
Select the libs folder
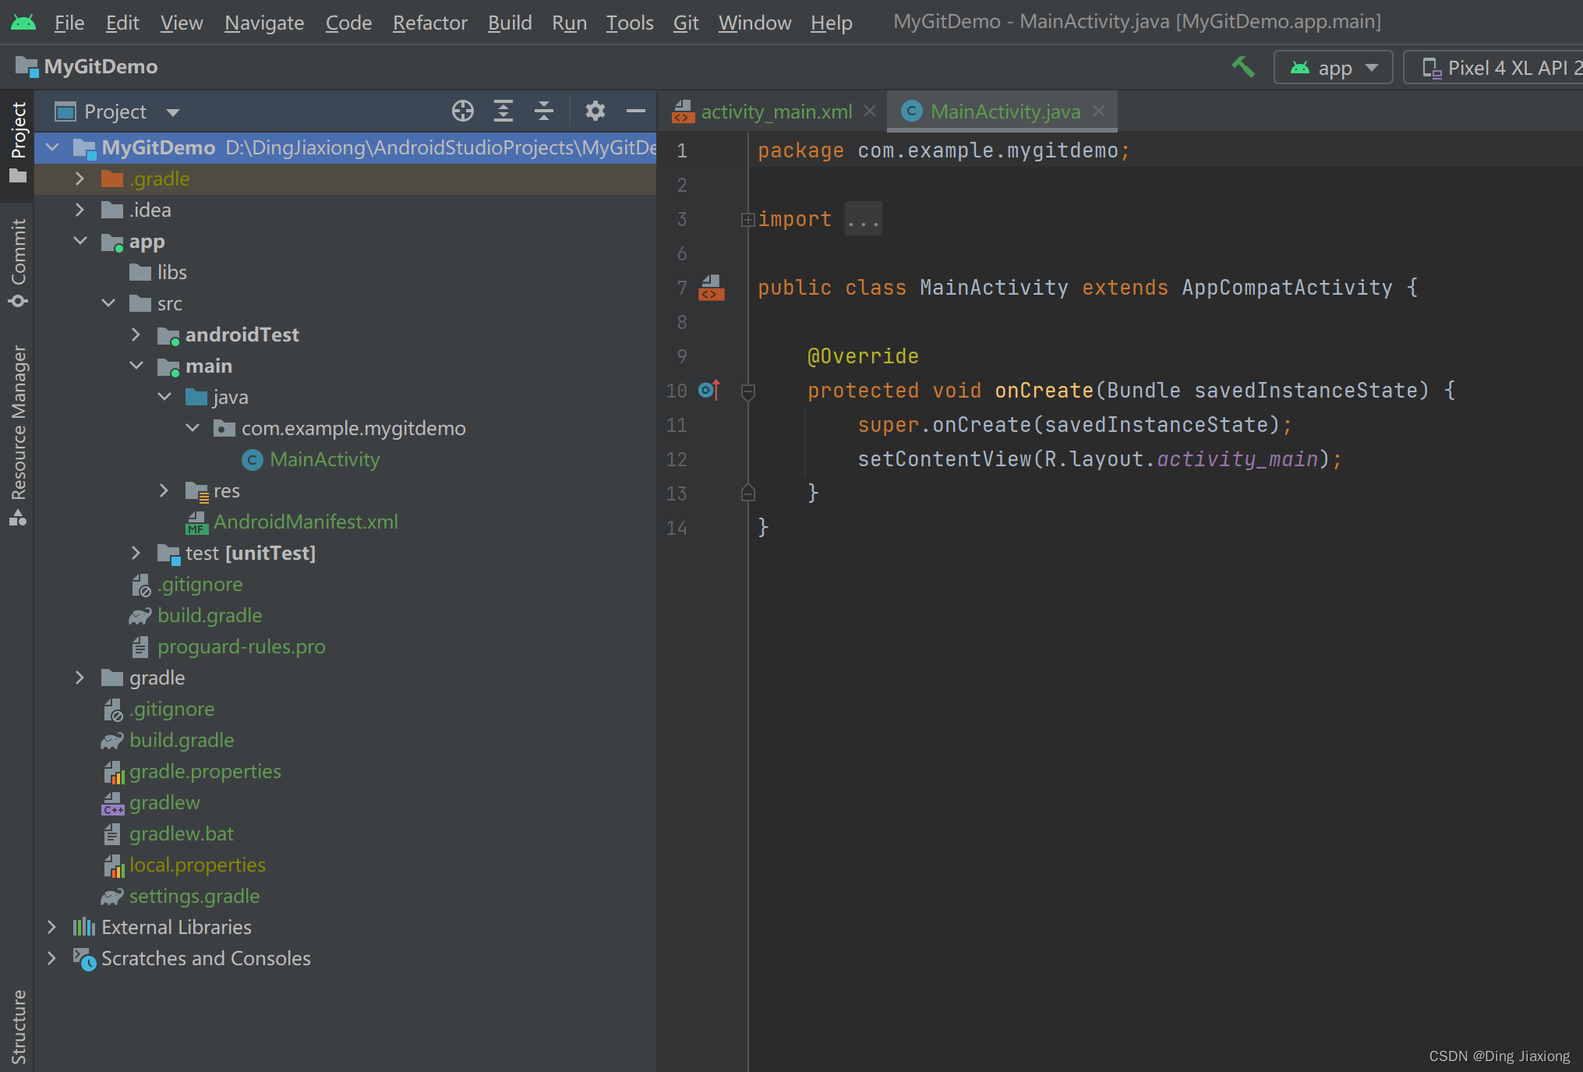click(171, 272)
